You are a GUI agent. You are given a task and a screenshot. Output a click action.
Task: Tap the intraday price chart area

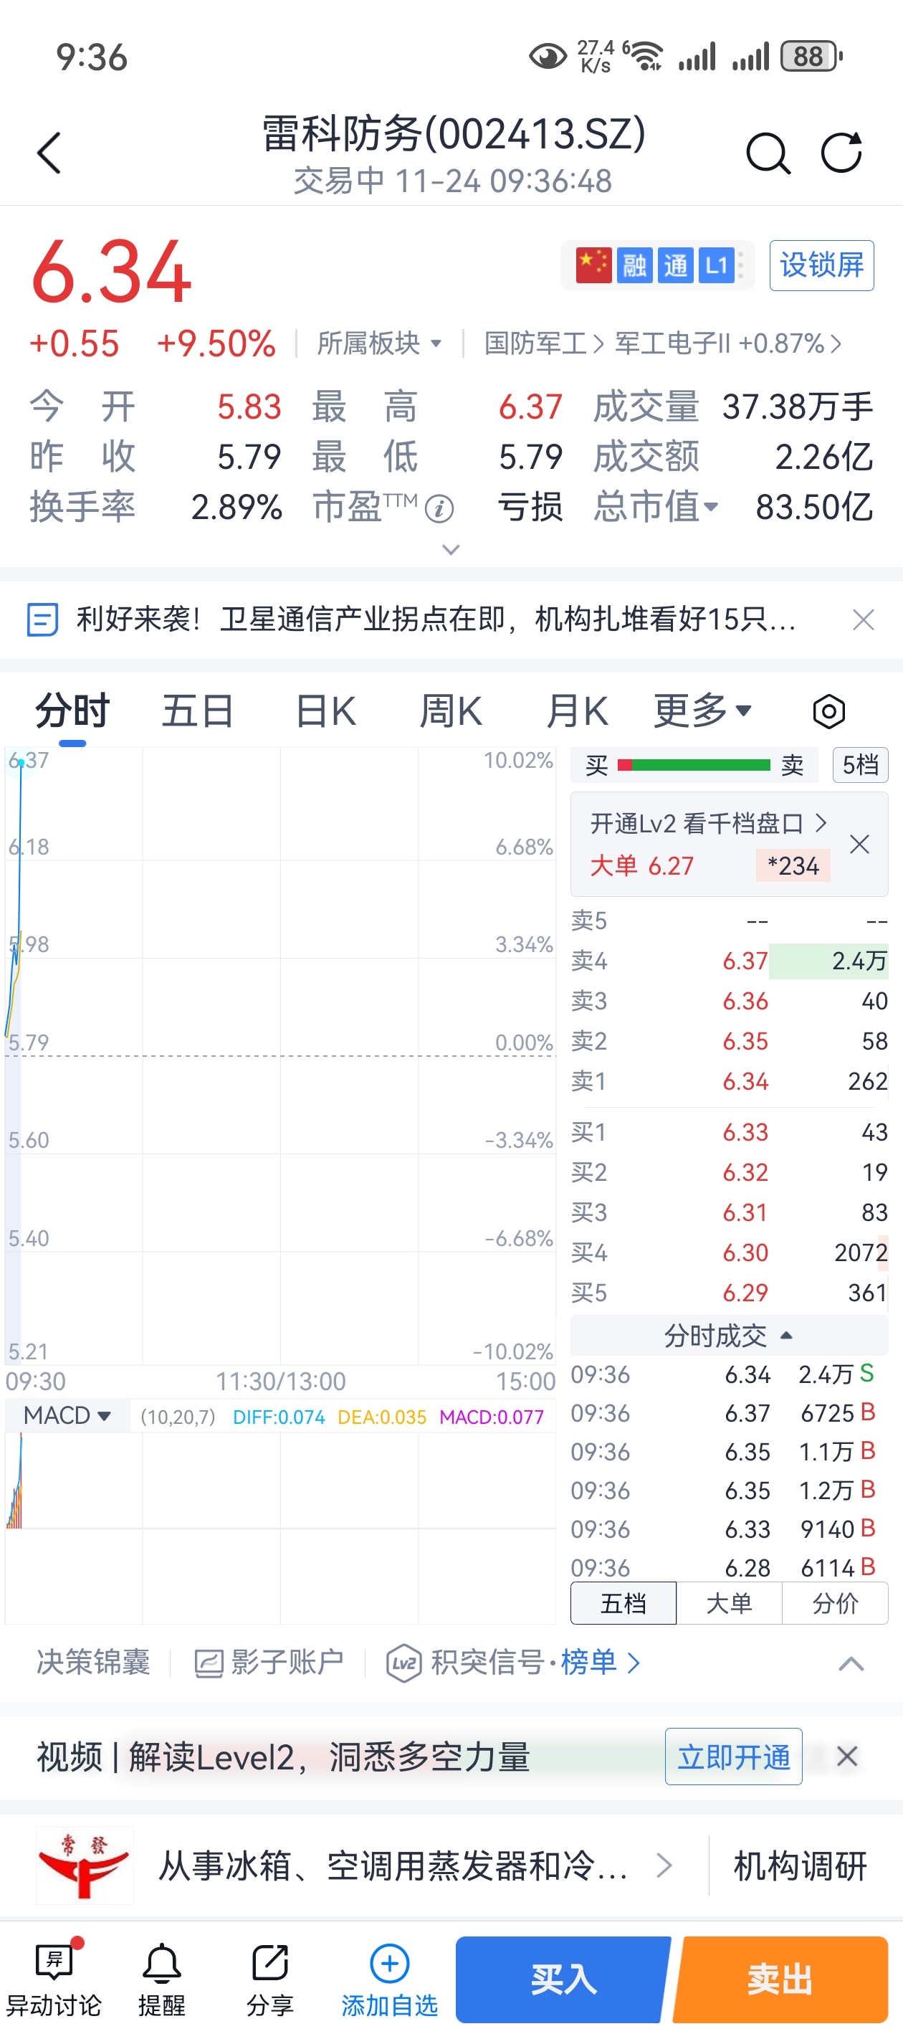click(x=280, y=1055)
